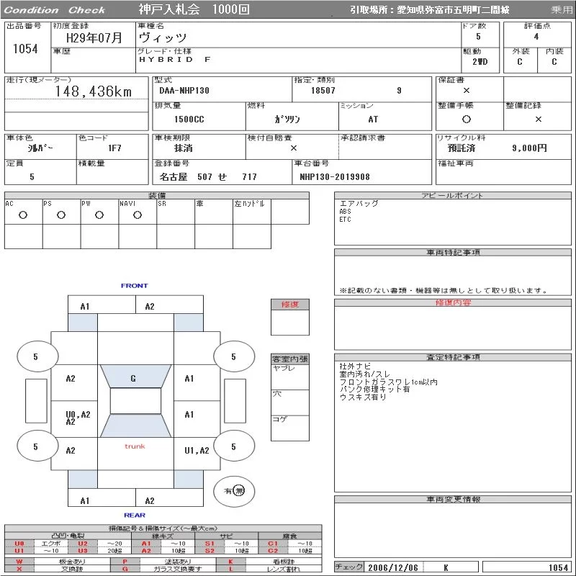Select the drive type 2WD
The height and width of the screenshot is (576, 576).
tap(480, 62)
